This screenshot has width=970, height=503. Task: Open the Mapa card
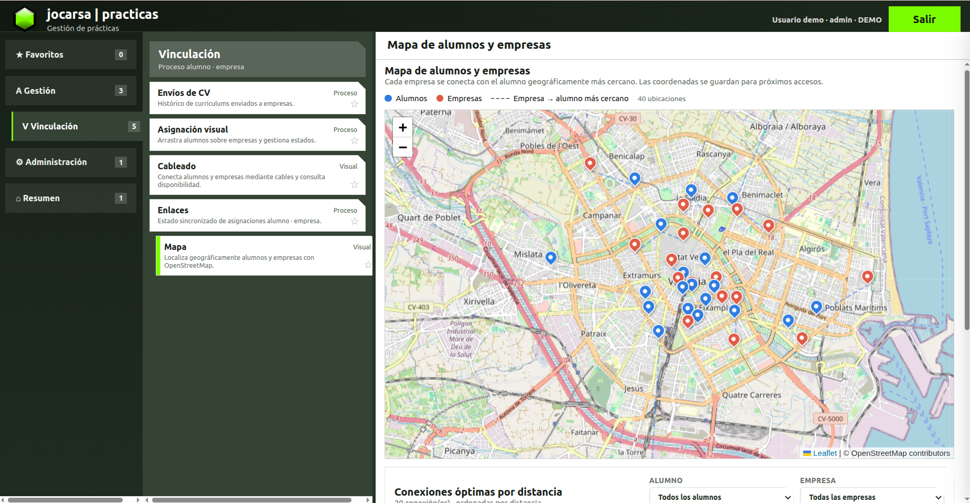pos(264,256)
